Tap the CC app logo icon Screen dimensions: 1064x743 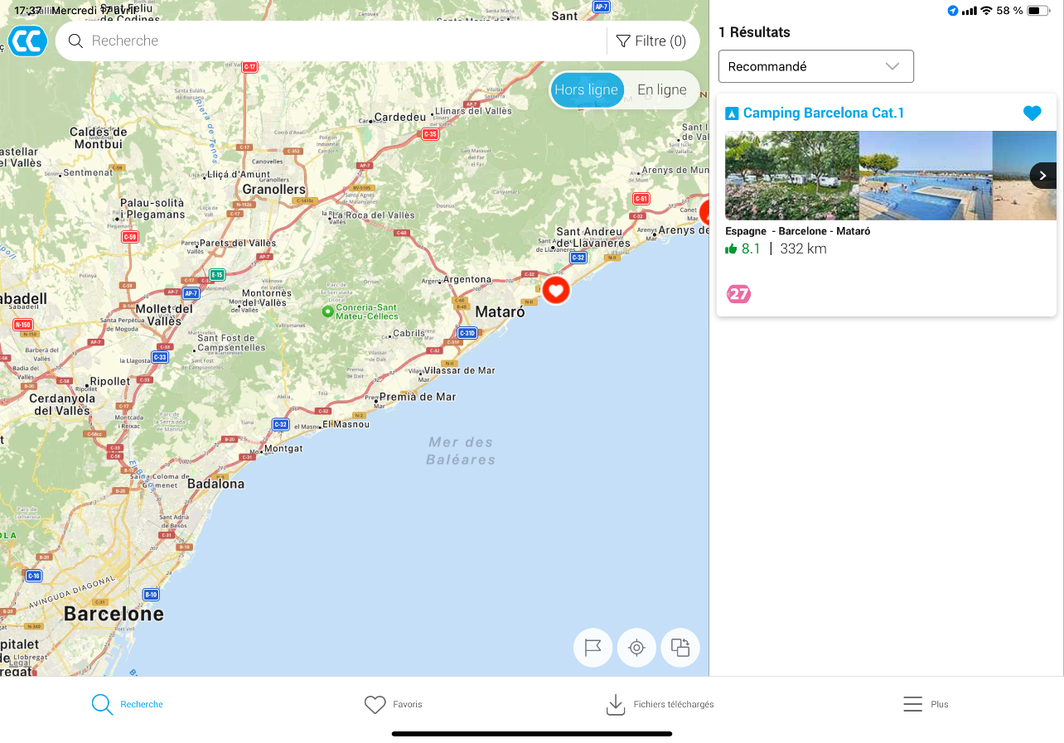click(x=27, y=41)
